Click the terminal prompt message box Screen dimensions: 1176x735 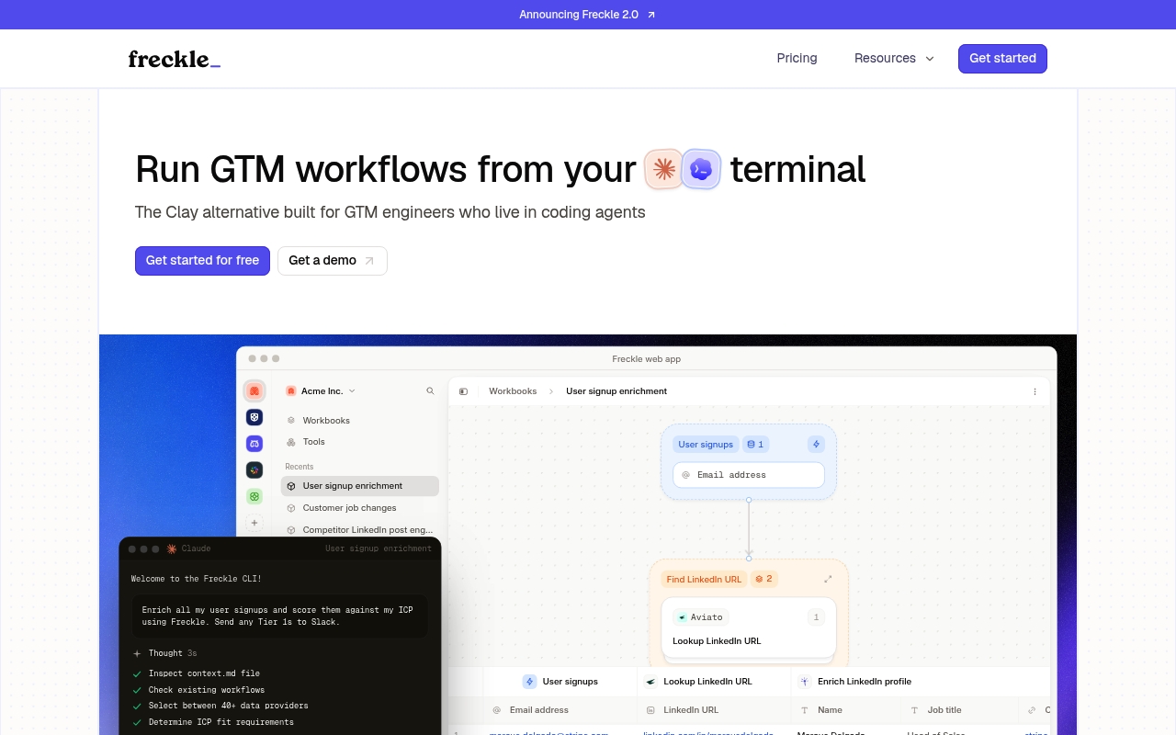click(279, 616)
